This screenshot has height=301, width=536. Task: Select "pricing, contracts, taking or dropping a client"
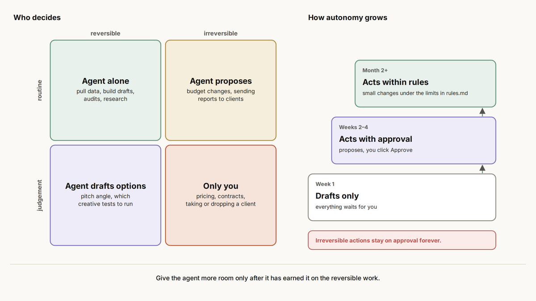tap(221, 200)
